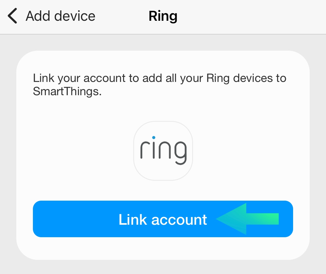Tap the rounded border of the Ring logo tile
The image size is (326, 274).
pyautogui.click(x=134, y=151)
